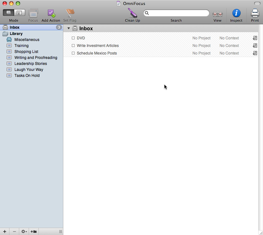The image size is (263, 235).
Task: Click the Inbox count badge
Action: pos(59,27)
